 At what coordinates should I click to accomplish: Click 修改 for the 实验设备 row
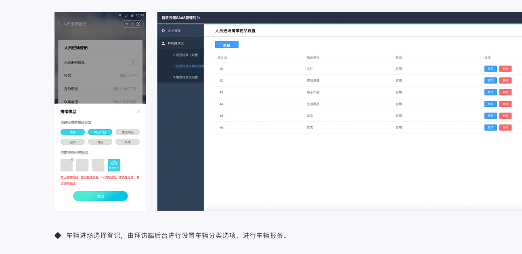[x=491, y=80]
